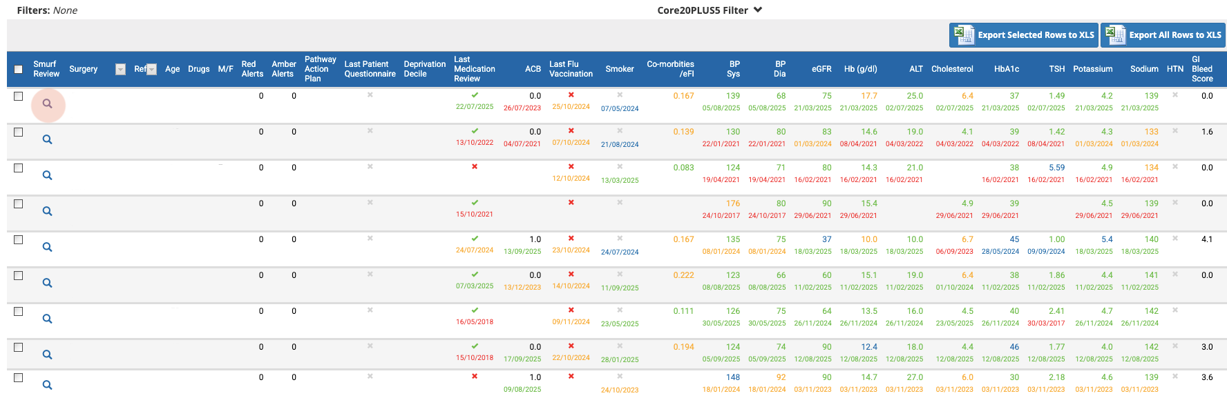The height and width of the screenshot is (398, 1227).
Task: Sort by Amber Alerts column header
Action: pos(283,69)
